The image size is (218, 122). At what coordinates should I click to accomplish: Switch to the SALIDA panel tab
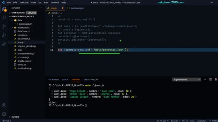pyautogui.click(x=65, y=80)
